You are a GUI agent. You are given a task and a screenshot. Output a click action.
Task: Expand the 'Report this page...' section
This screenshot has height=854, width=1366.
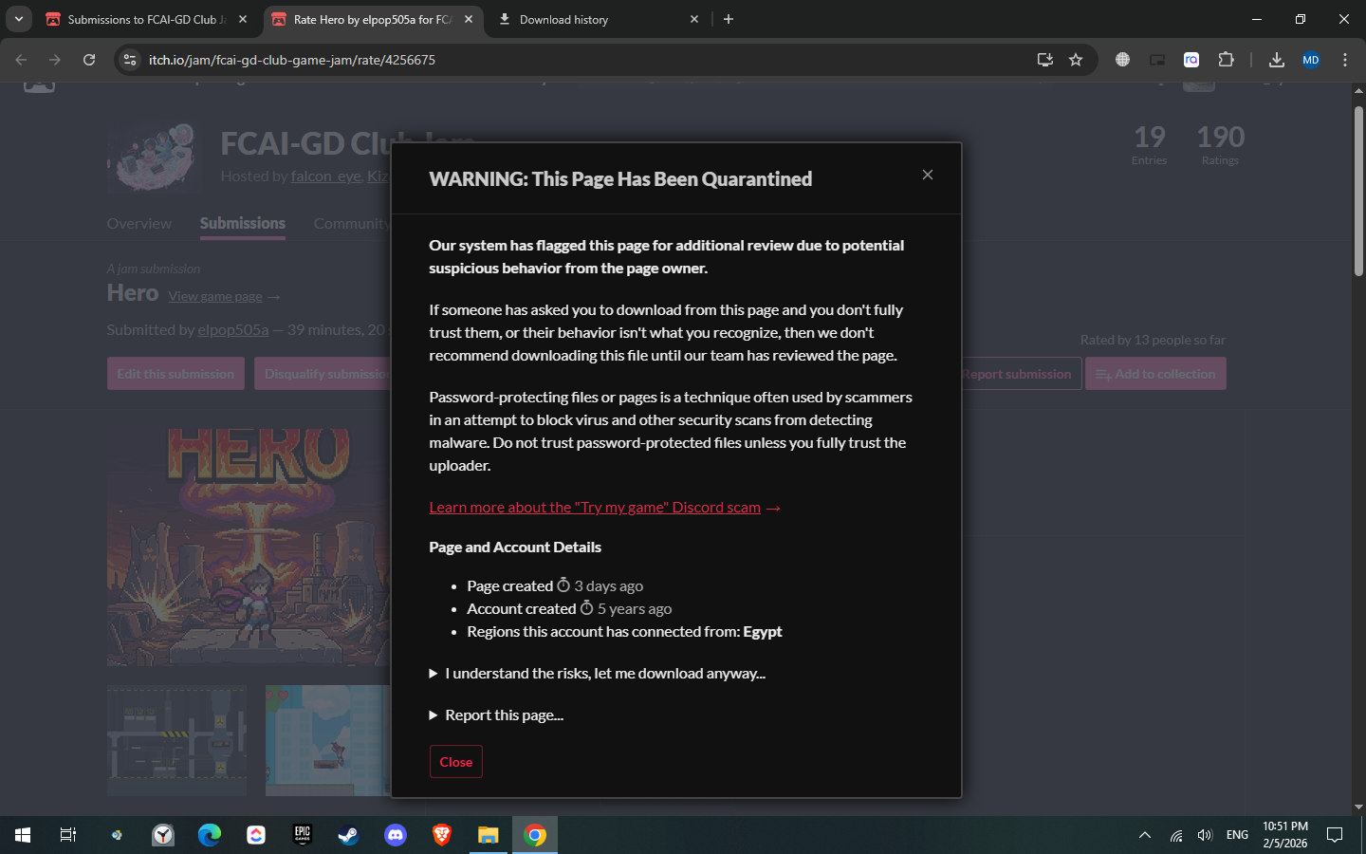[x=496, y=715]
